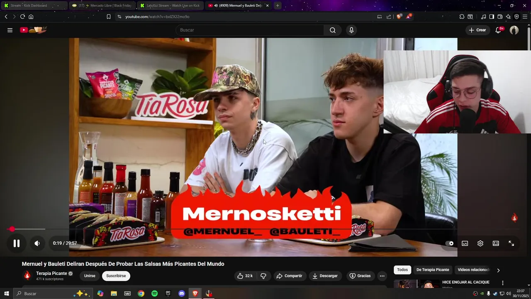This screenshot has height=299, width=531.
Task: Open the Brave VPN shield icon
Action: (x=516, y=17)
